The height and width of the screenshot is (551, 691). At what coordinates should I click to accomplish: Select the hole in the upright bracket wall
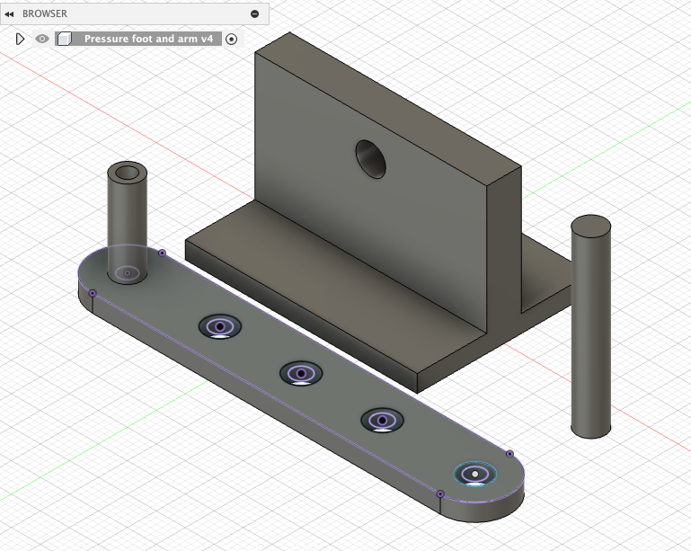click(x=370, y=159)
